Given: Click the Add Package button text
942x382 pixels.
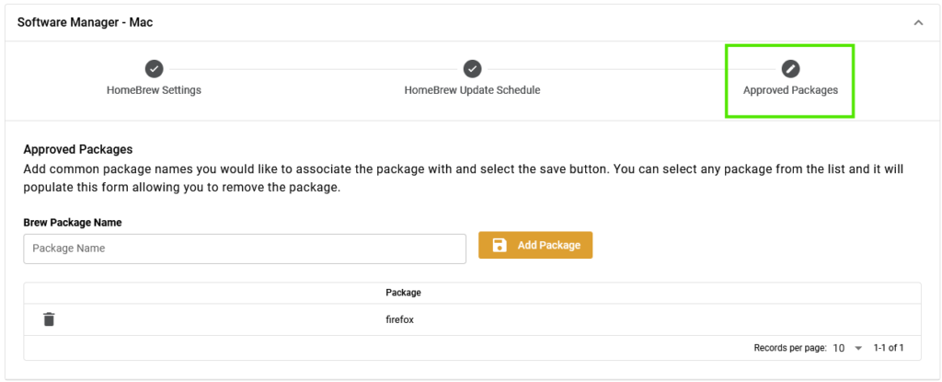Looking at the screenshot, I should 549,245.
